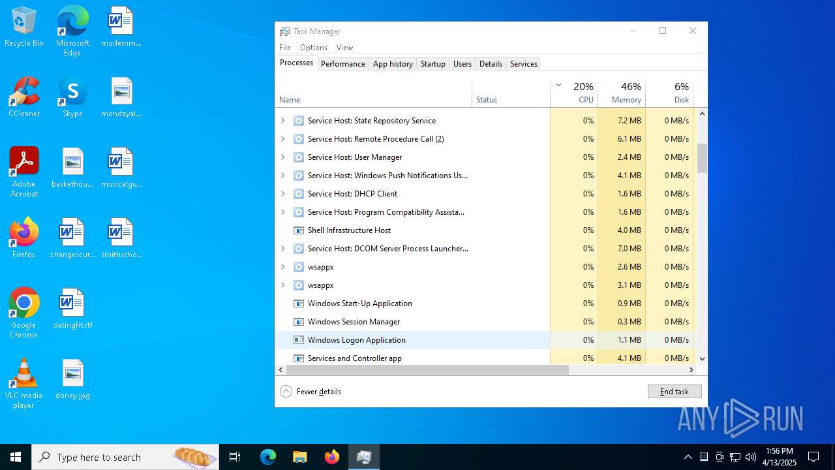Select the smithscho... Word document icon

[121, 238]
